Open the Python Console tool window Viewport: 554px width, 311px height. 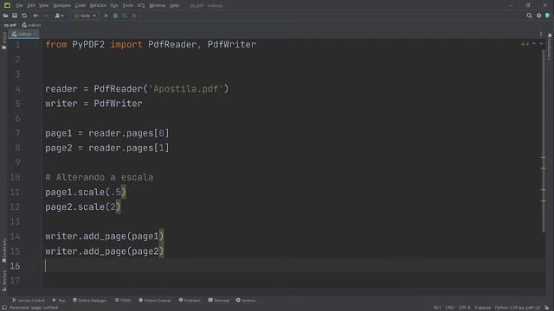click(155, 301)
